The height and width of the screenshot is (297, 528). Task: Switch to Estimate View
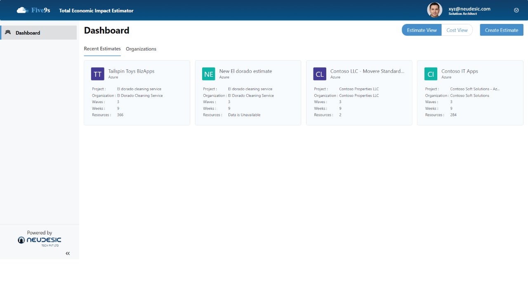click(x=422, y=30)
